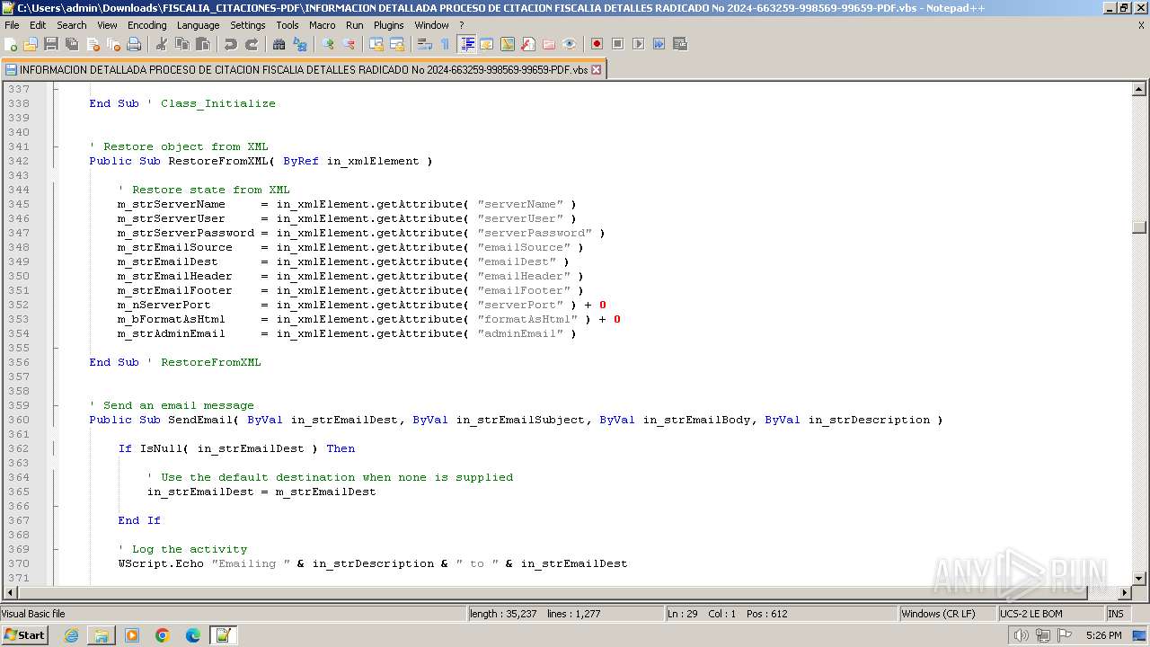
Task: Run macro multiple times icon
Action: coord(659,44)
